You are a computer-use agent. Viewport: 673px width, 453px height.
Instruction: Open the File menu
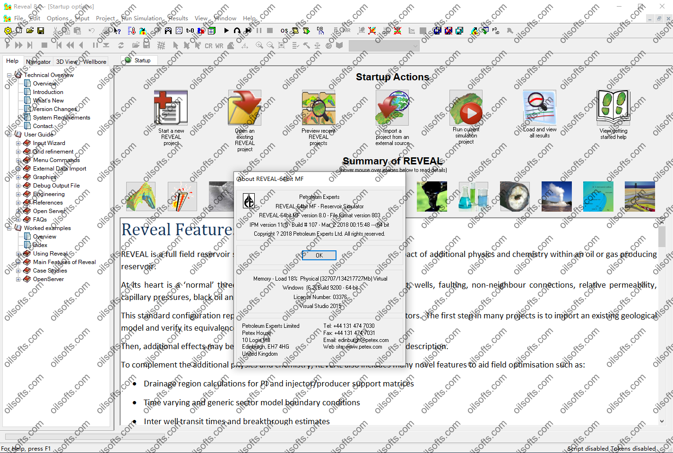point(18,18)
